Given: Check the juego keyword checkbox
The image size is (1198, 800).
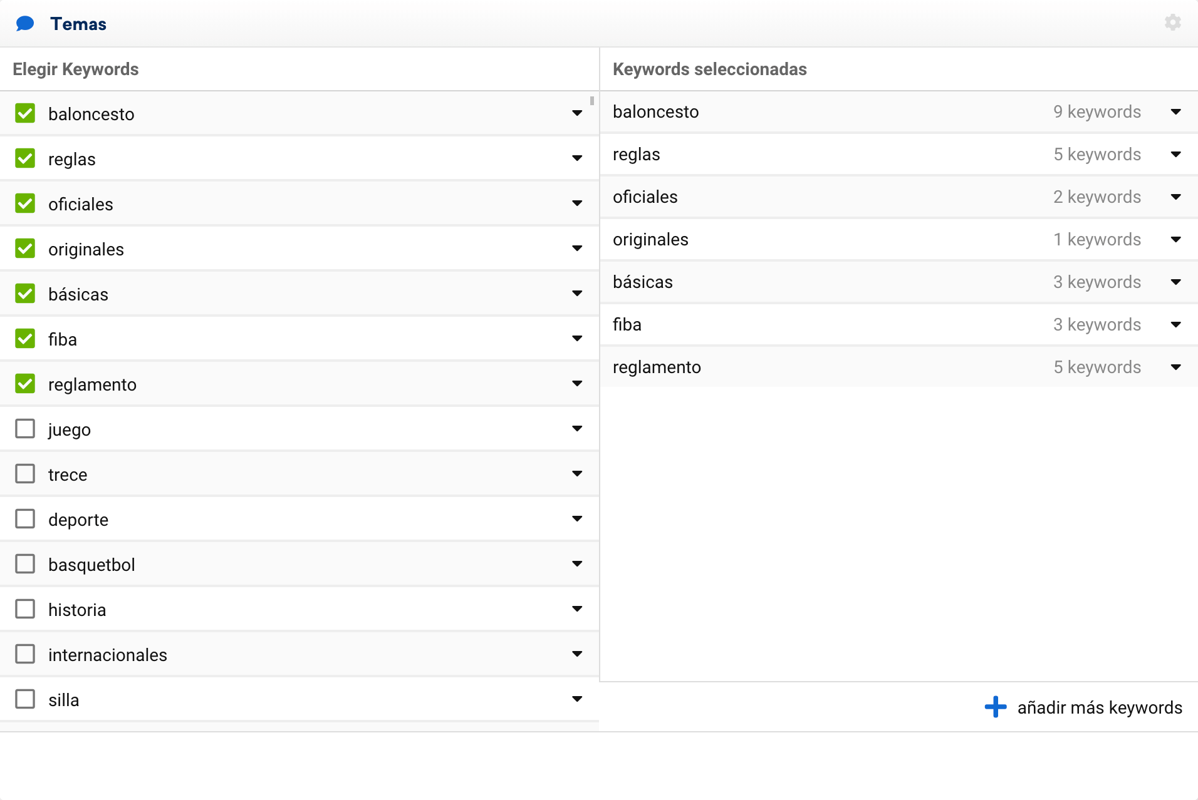Looking at the screenshot, I should 25,429.
